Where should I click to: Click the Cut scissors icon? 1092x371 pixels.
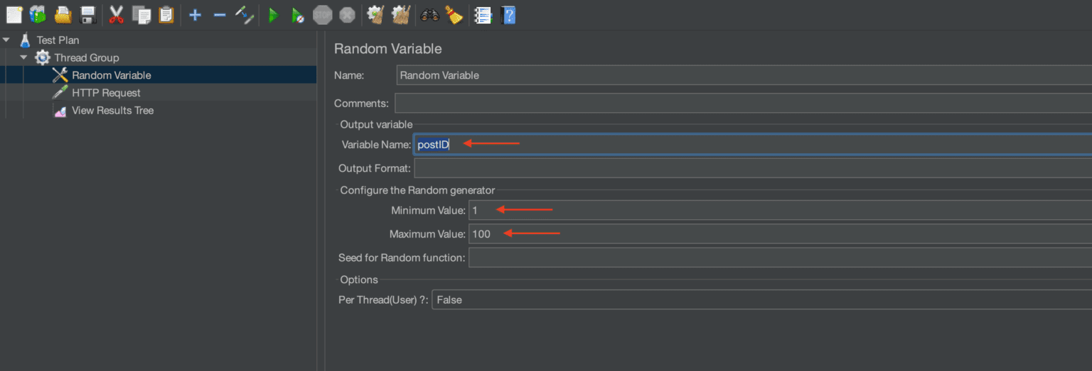click(117, 14)
